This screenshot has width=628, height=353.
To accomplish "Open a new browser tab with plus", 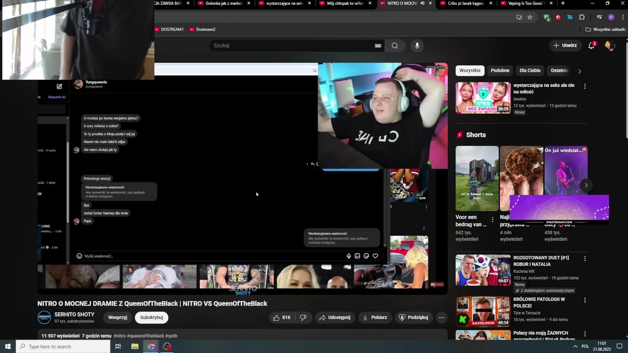I will tap(563, 3).
